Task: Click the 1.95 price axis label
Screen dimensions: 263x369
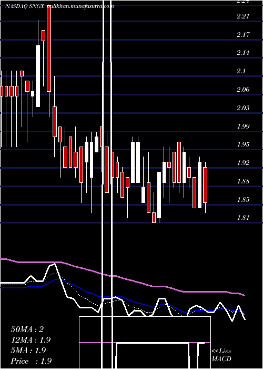Action: (243, 144)
